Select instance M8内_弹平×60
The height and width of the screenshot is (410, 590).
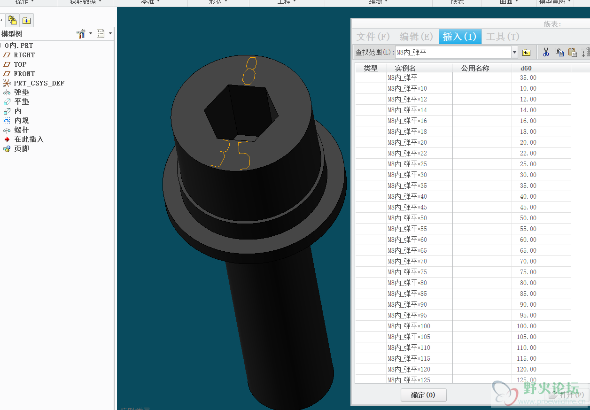point(407,240)
